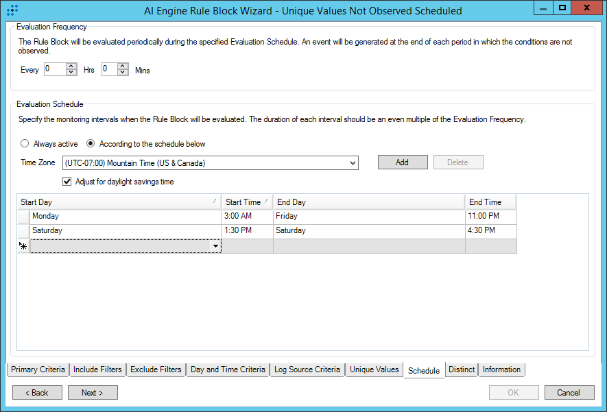607x412 pixels.
Task: Switch to the Primary Criteria tab
Action: pos(38,369)
